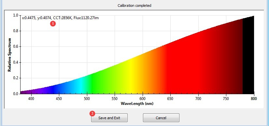Click the 450 wavelength tick label
This screenshot has width=269, height=126.
59,99
